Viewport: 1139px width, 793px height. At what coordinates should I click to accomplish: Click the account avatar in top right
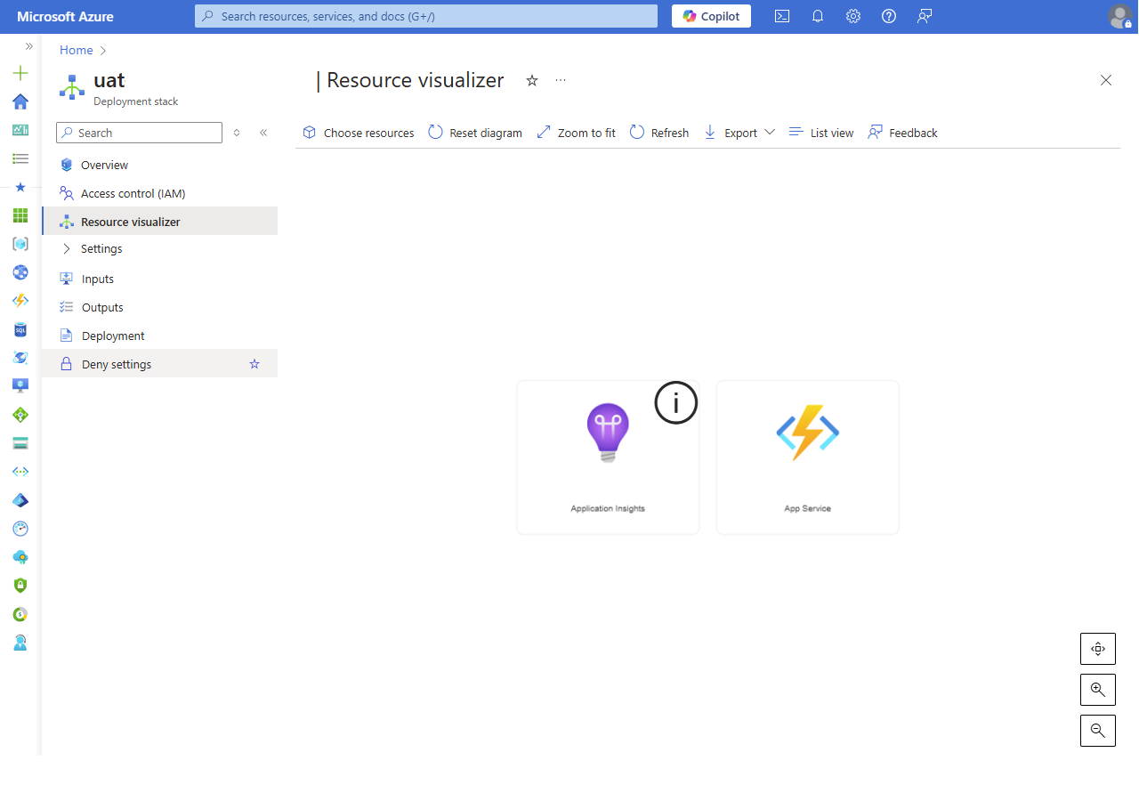pyautogui.click(x=1120, y=16)
